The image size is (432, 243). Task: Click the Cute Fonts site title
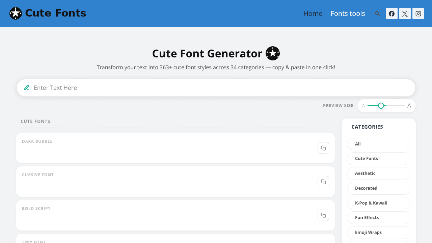[x=55, y=13]
